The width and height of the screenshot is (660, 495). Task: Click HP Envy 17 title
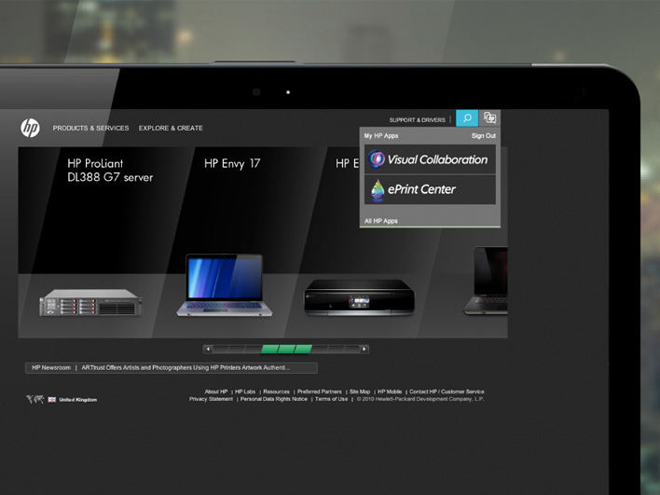point(232,163)
